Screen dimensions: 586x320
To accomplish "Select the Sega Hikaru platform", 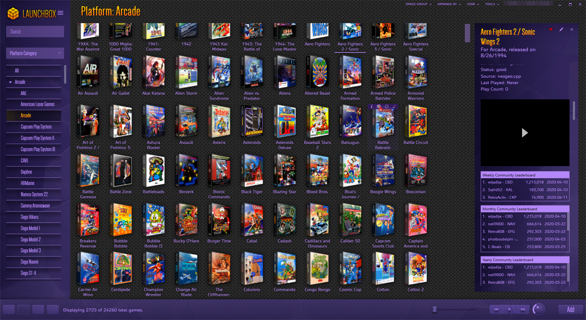I will [34, 217].
